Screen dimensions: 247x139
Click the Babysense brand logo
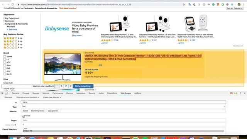point(57,29)
